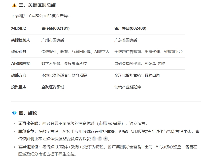Click the bold term 无直接关联
Image resolution: width=205 pixels, height=160 pixels.
[28, 123]
